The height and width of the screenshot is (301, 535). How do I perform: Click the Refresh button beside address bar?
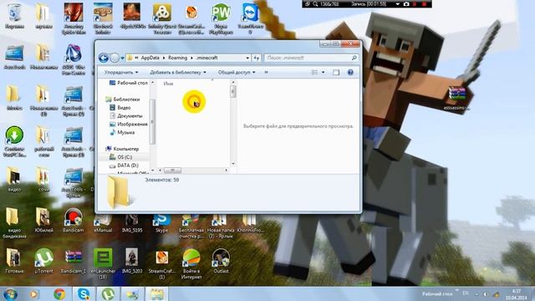257,58
